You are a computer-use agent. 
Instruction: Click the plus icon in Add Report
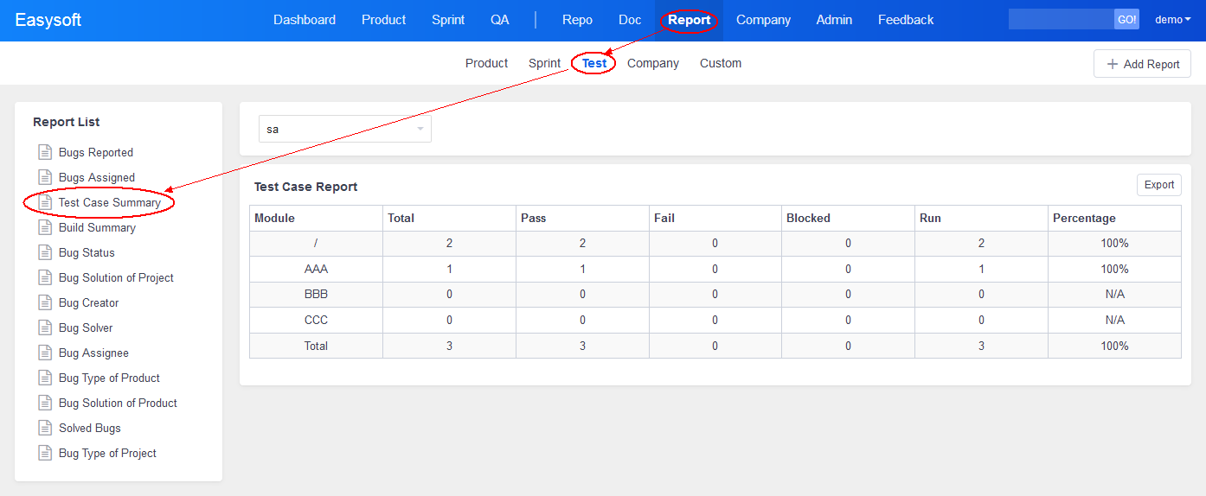coord(1113,64)
